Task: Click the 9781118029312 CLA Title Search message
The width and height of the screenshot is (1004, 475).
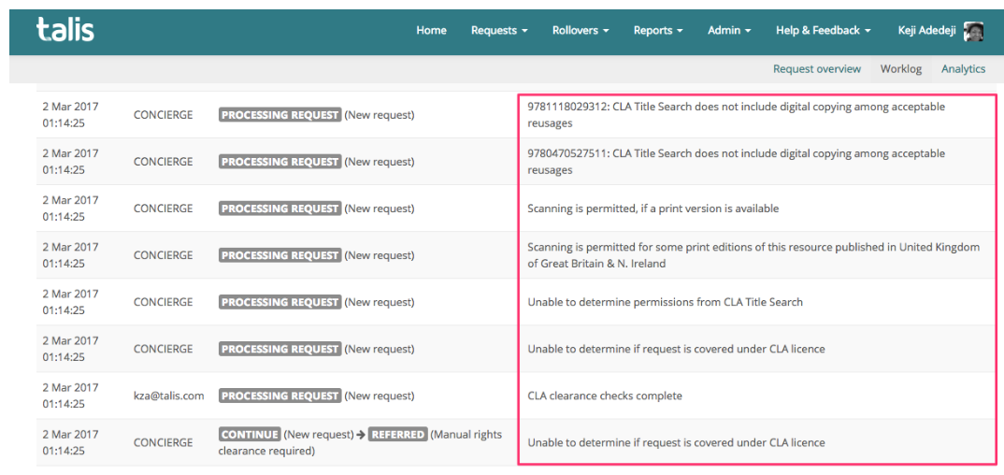Action: tap(737, 115)
